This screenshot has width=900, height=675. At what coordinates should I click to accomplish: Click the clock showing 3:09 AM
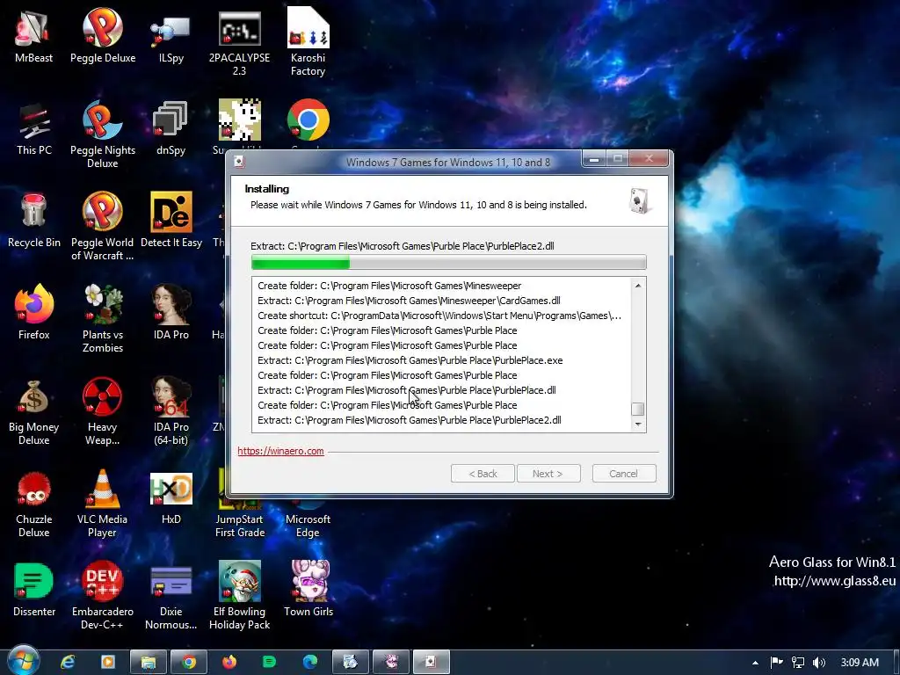[860, 662]
